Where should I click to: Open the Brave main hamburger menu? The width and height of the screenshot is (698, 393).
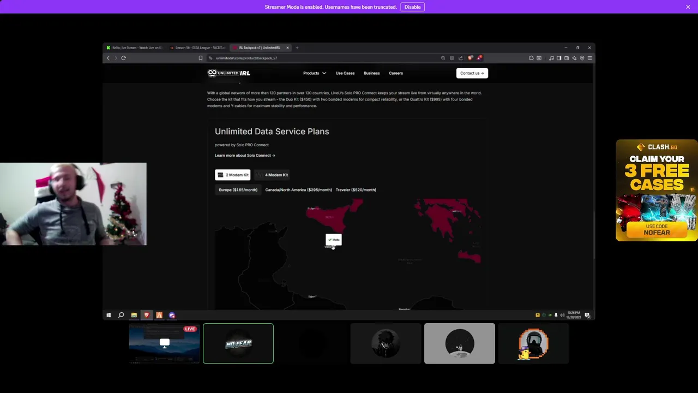589,58
